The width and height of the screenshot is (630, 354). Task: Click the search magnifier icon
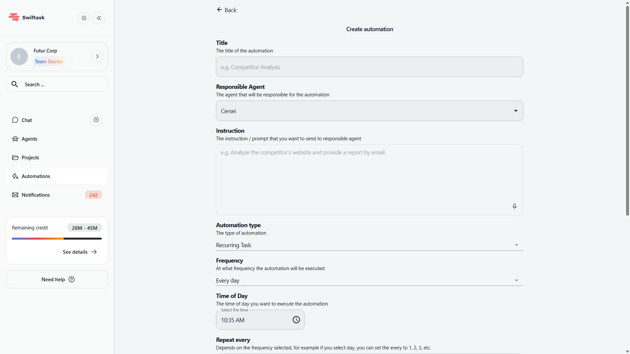click(x=15, y=85)
